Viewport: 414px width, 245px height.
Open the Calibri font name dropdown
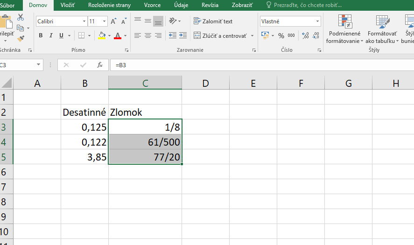[x=84, y=21]
